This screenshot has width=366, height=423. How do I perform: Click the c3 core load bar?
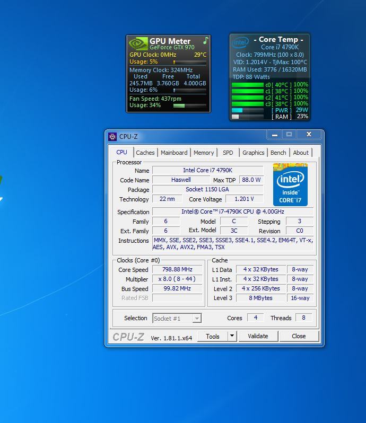tap(248, 104)
